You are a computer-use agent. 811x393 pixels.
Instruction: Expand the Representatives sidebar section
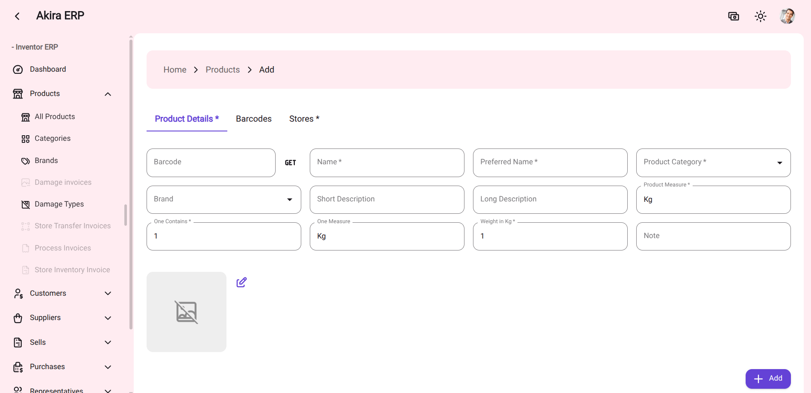point(108,390)
